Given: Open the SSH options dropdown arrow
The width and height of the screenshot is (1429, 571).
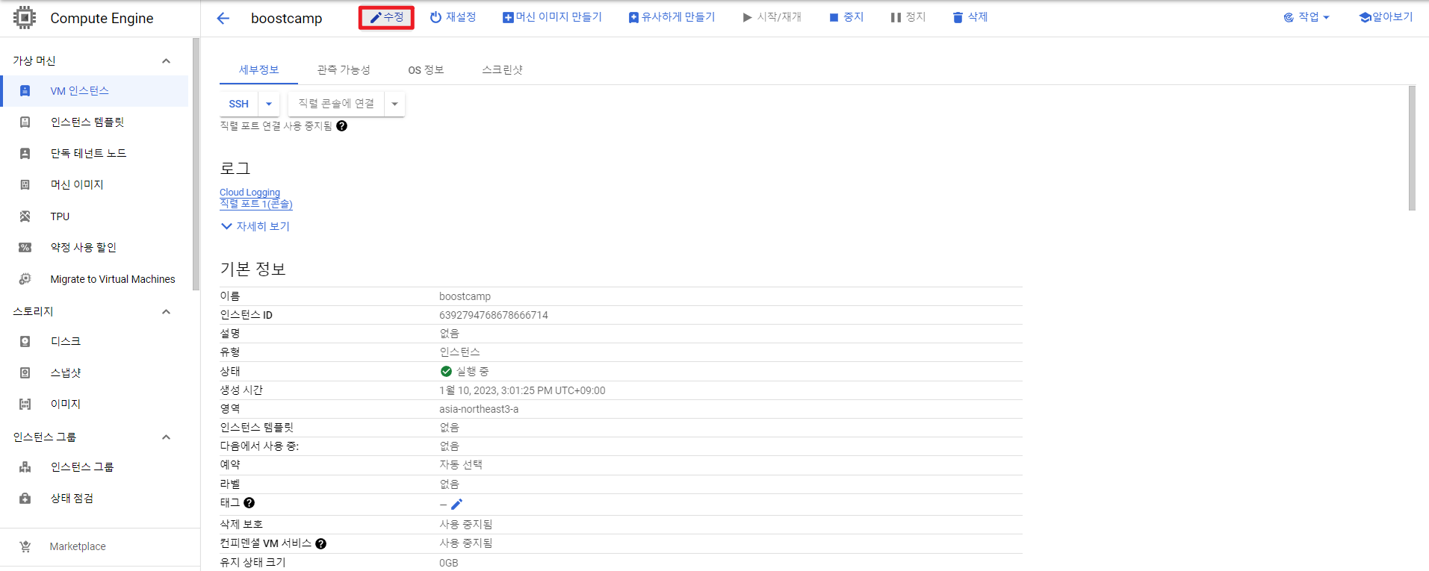Looking at the screenshot, I should [x=269, y=104].
